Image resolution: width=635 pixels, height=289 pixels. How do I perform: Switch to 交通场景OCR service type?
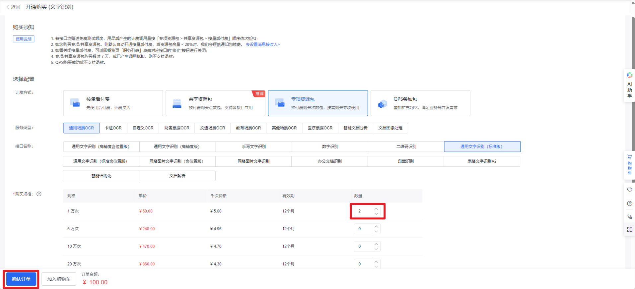[213, 128]
